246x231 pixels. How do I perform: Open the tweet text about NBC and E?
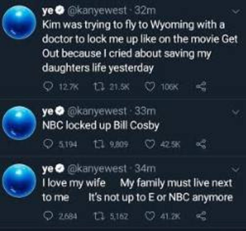(x=137, y=190)
